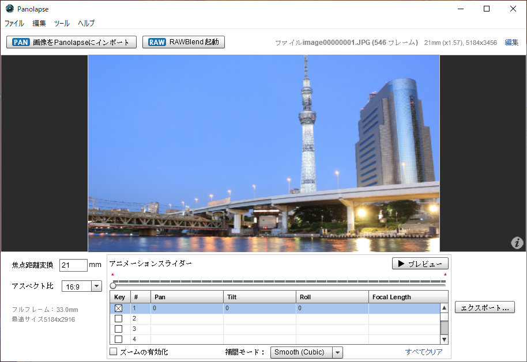Launch RAWBlend via the RAW button
527x362 pixels.
(x=183, y=42)
